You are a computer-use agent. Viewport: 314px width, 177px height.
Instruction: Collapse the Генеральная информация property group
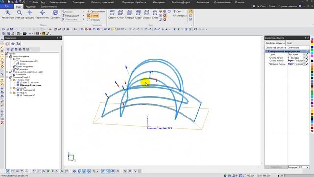pyautogui.click(x=267, y=51)
